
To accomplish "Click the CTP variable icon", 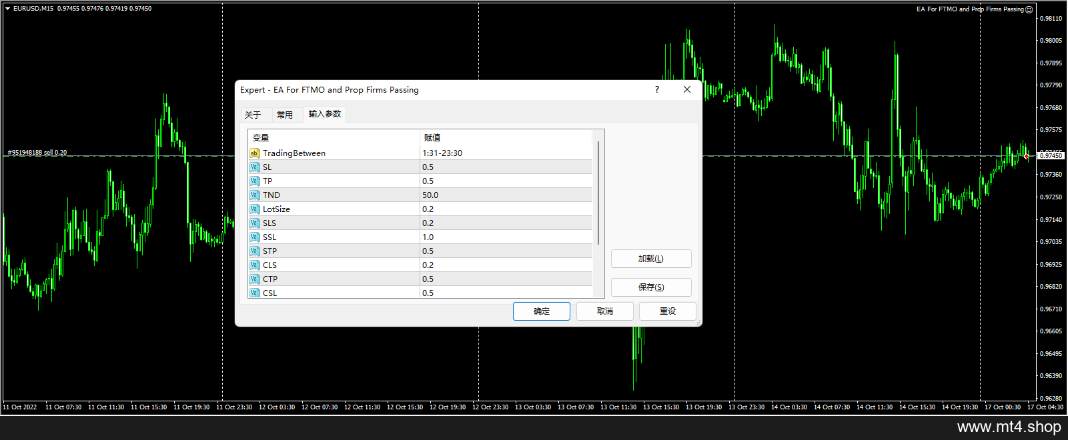I will click(x=254, y=279).
